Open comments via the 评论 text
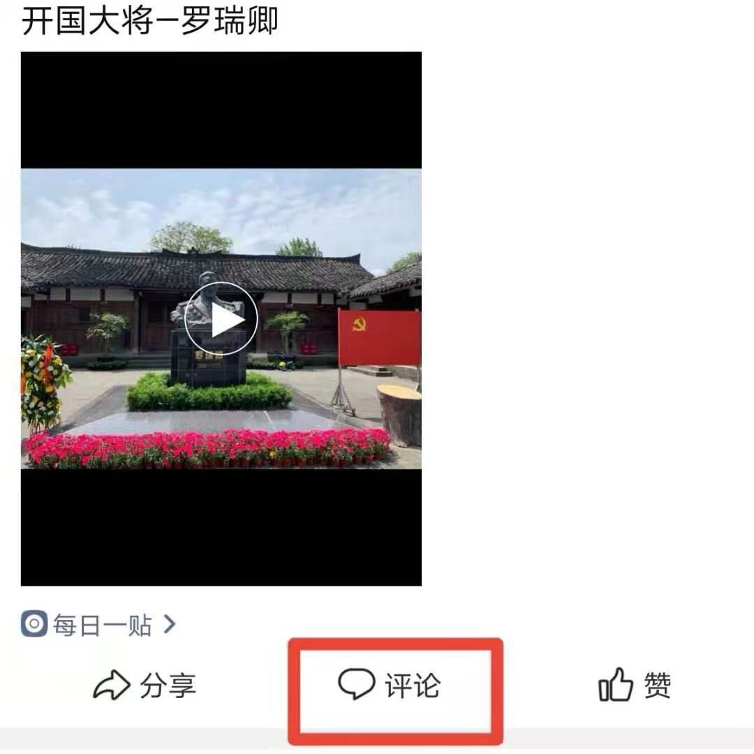The image size is (754, 754). [x=413, y=686]
